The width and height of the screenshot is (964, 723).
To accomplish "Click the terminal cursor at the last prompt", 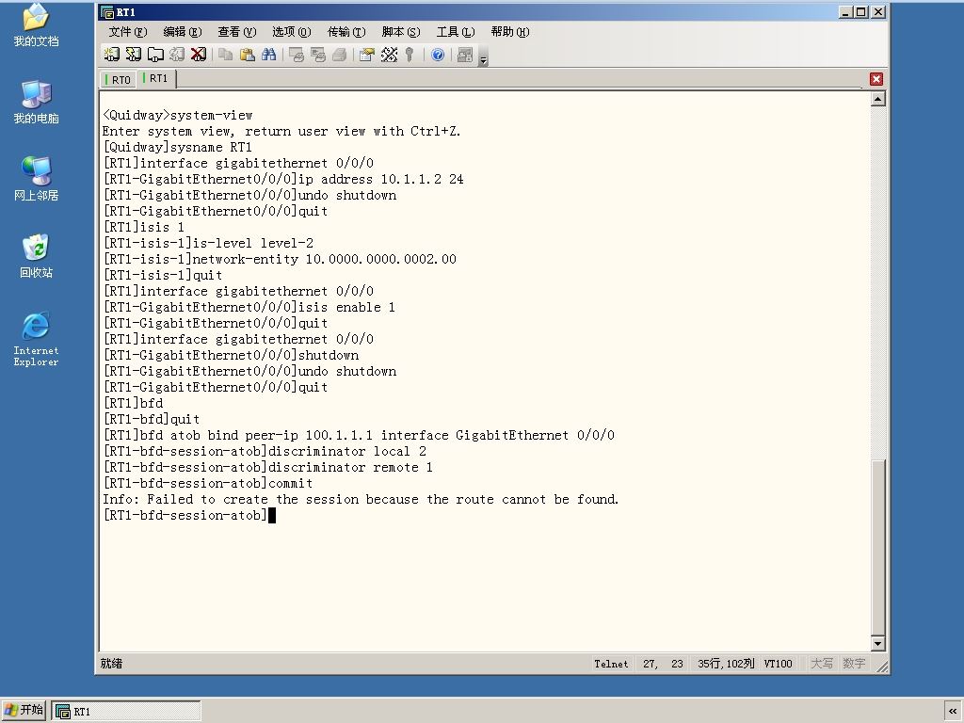I will click(x=272, y=515).
